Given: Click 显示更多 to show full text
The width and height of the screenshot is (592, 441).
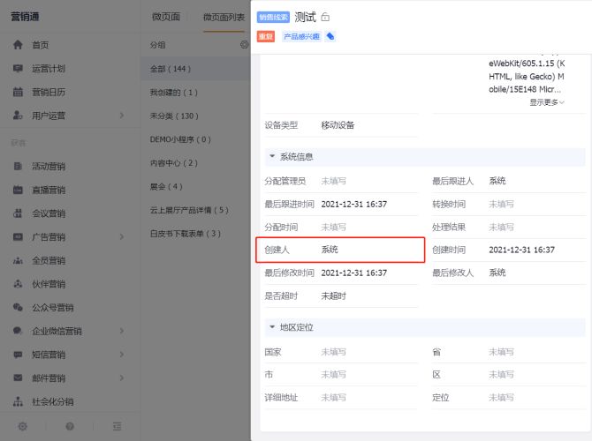Looking at the screenshot, I should (547, 102).
